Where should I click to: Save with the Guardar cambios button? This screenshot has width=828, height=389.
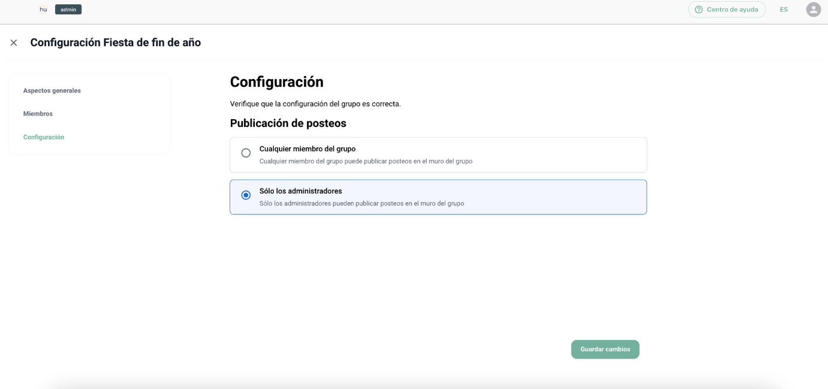click(605, 350)
